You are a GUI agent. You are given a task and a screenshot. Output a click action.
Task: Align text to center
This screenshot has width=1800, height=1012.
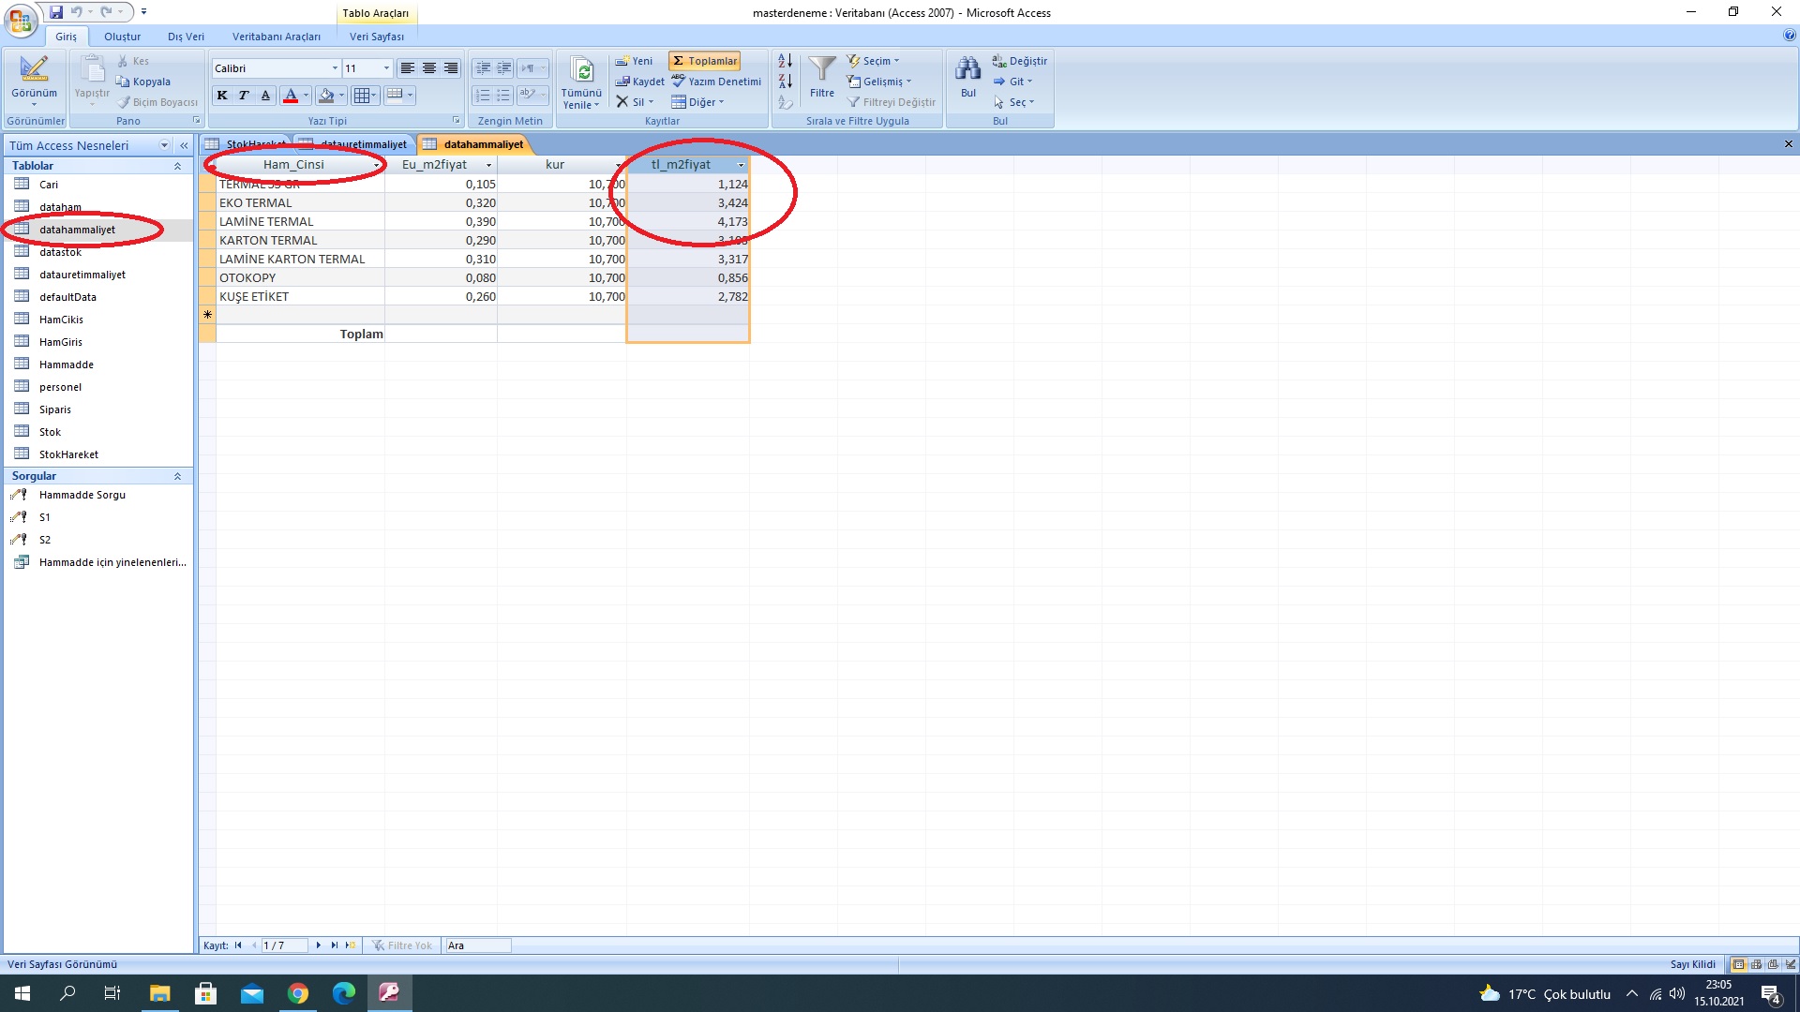coord(429,68)
